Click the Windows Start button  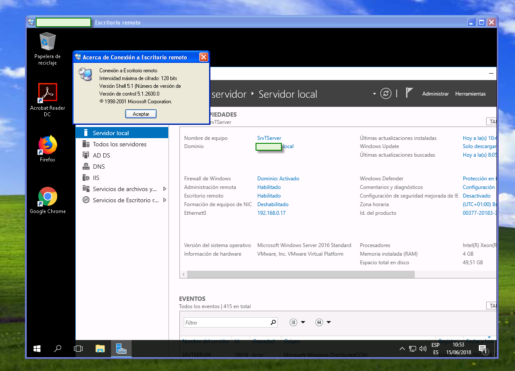tap(37, 349)
